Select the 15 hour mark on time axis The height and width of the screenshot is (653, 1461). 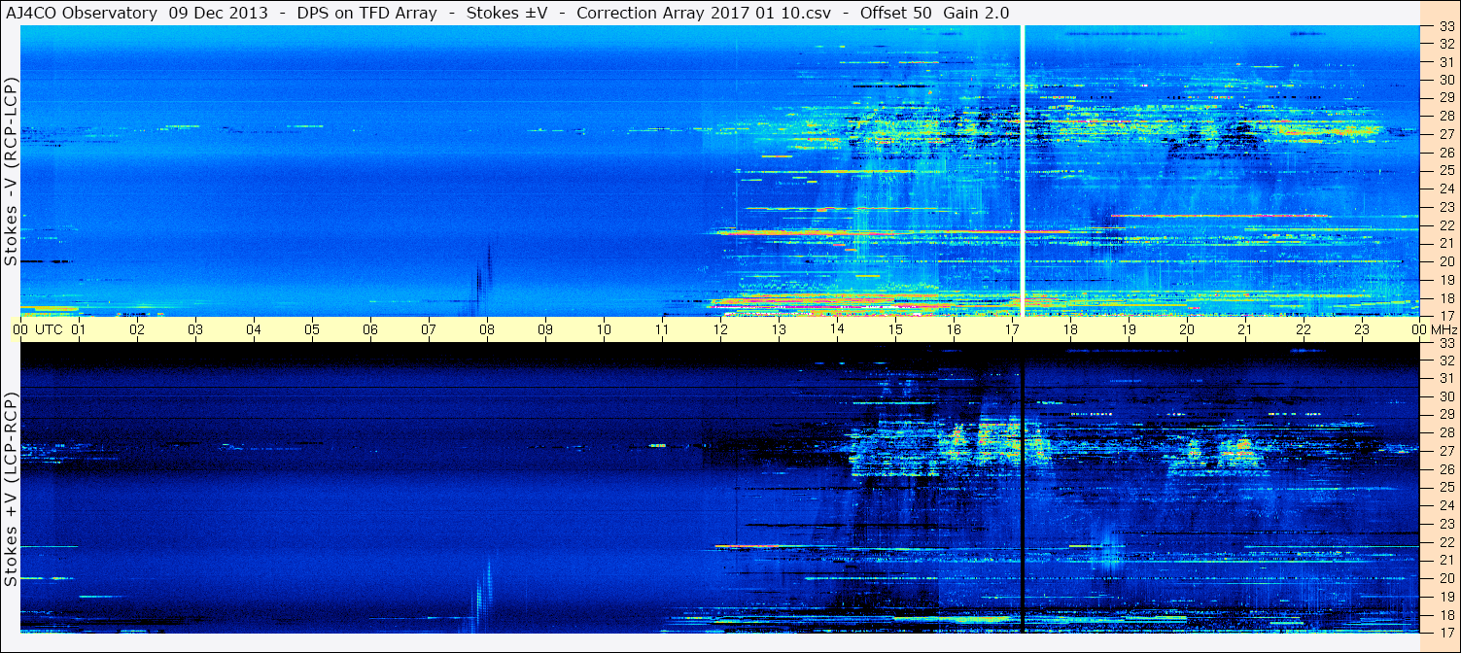[895, 329]
